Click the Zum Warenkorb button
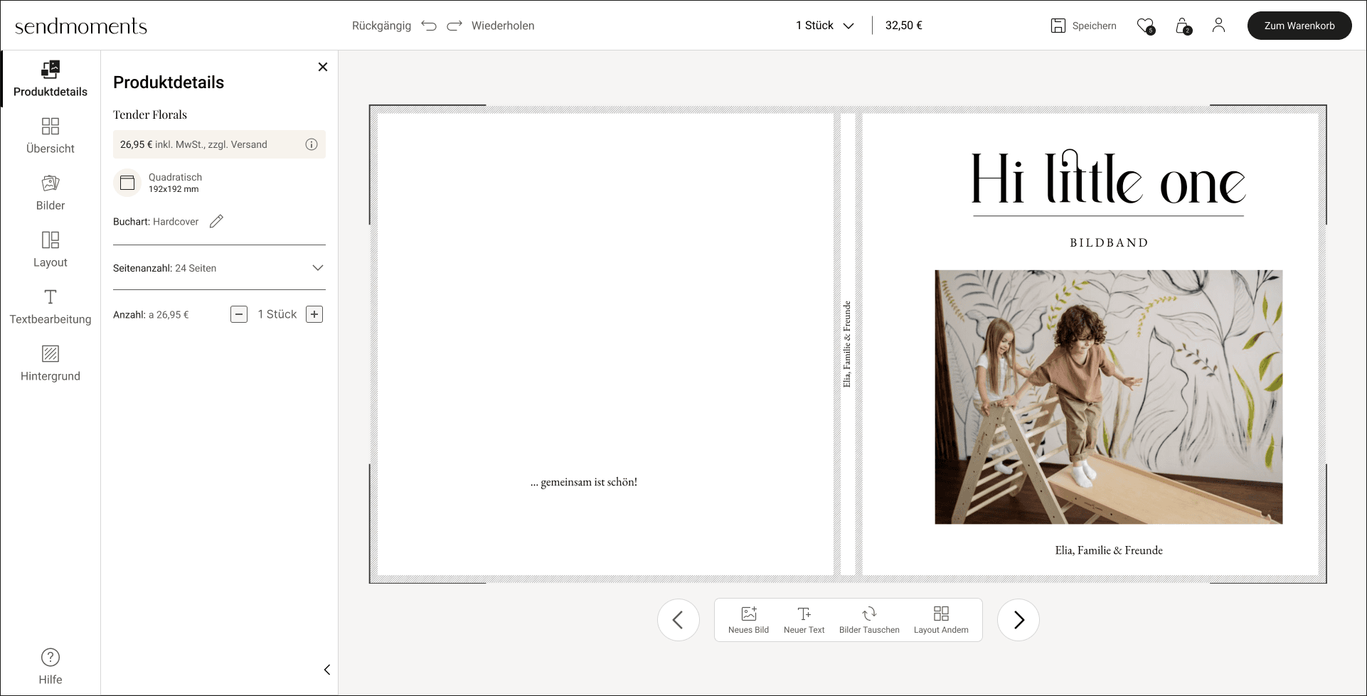Viewport: 1367px width, 696px height. coord(1299,26)
